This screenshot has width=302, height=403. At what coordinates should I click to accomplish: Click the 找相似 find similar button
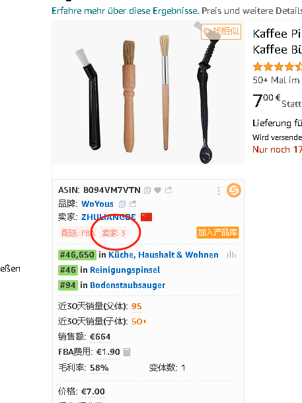[221, 32]
